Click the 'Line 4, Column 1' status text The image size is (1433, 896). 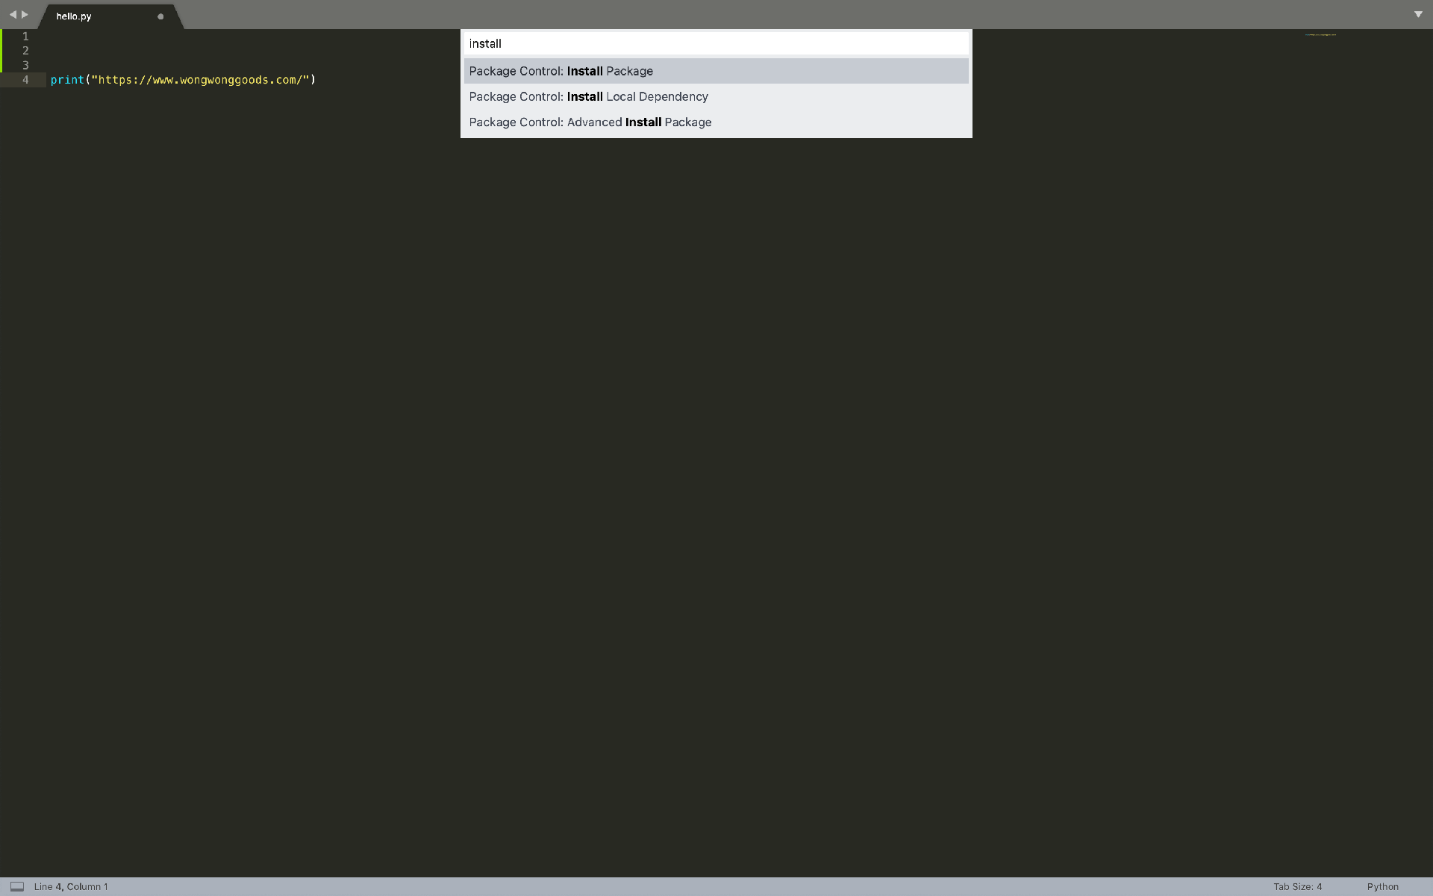coord(71,886)
